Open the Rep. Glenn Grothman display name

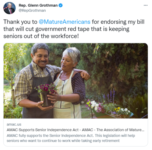38,5
